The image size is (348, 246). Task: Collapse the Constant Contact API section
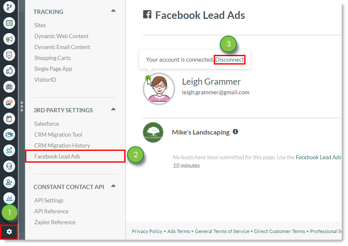(x=113, y=186)
